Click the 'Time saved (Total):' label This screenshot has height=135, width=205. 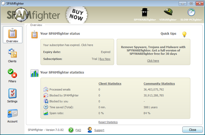pyautogui.click(x=61, y=107)
